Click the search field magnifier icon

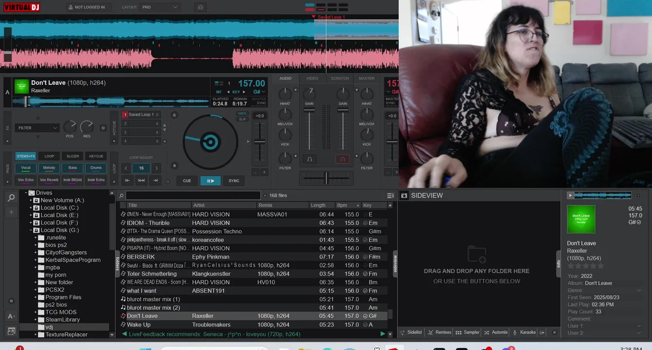coord(121,195)
